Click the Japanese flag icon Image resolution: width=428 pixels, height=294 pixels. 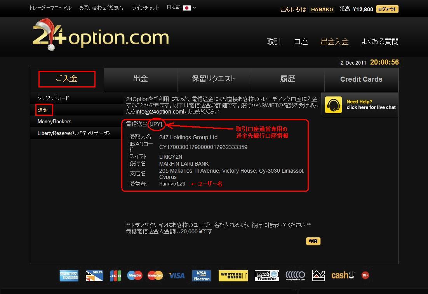[x=187, y=8]
